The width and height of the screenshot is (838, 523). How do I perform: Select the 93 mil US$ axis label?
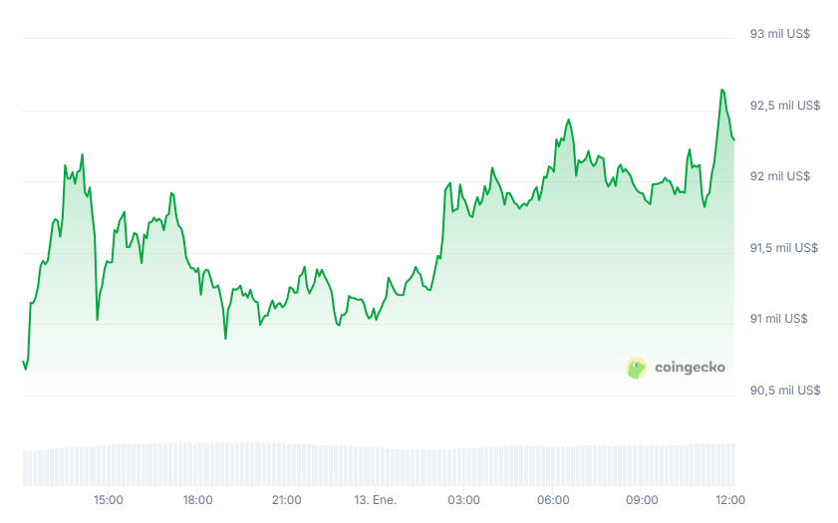[779, 34]
